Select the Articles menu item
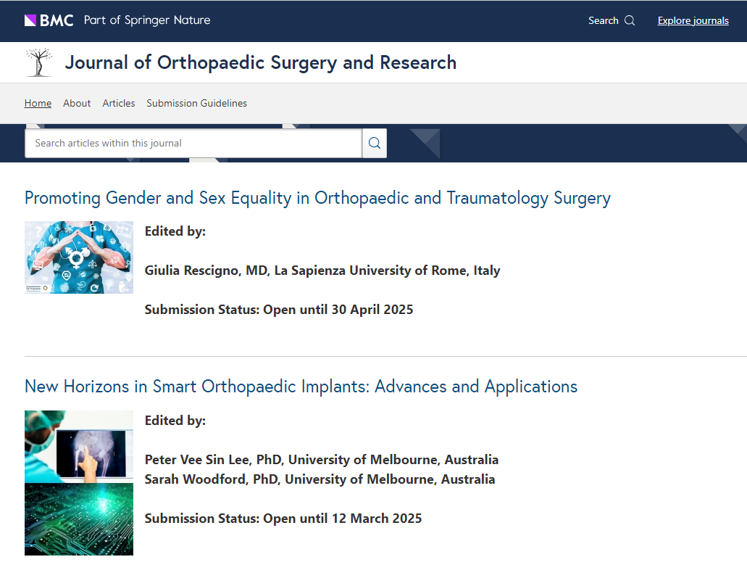Viewport: 747px width, 578px height. pyautogui.click(x=119, y=103)
